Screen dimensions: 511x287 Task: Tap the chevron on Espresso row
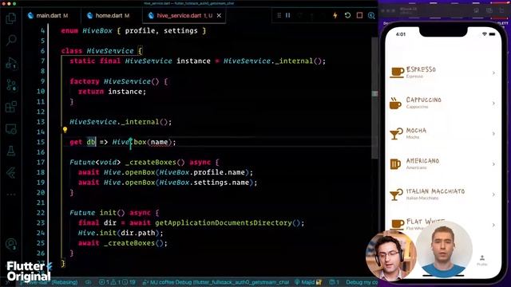(x=493, y=73)
